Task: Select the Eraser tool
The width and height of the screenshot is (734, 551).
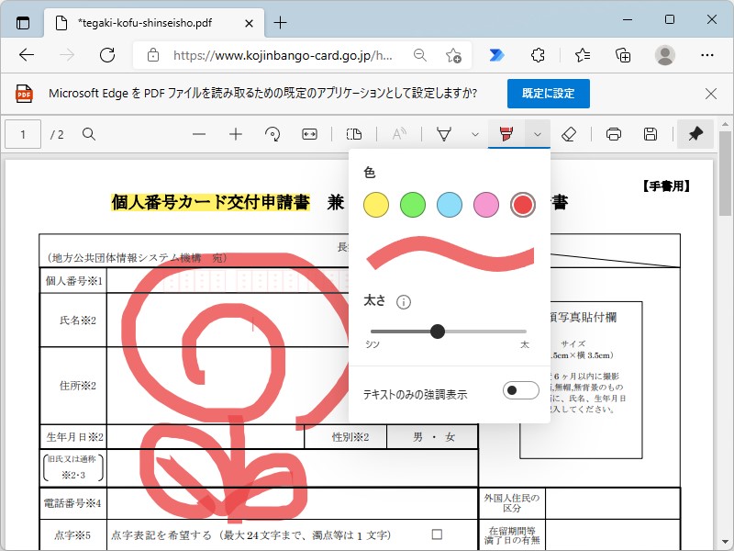Action: coord(570,134)
